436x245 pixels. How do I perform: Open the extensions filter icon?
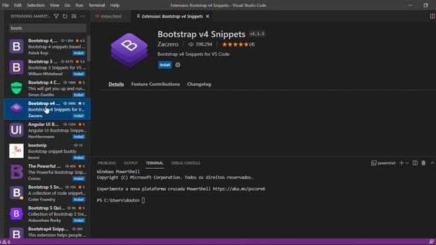point(56,16)
